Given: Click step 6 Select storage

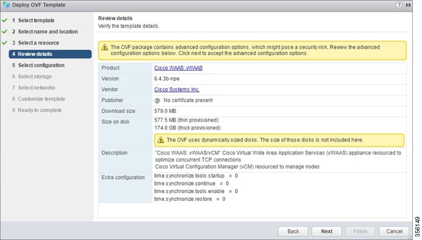Looking at the screenshot, I should coord(32,76).
